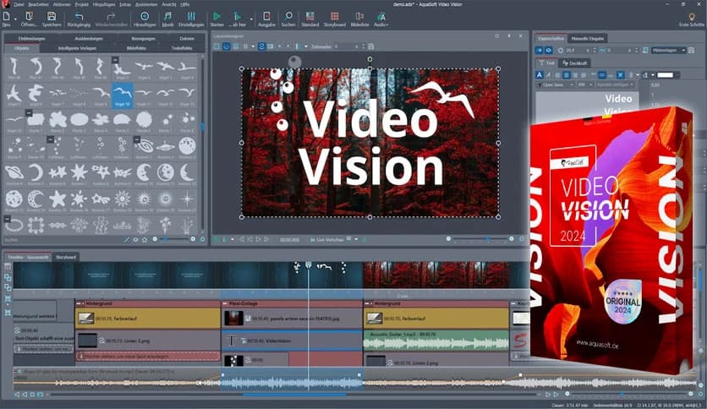This screenshot has width=707, height=409.
Task: Toggle the blue framed icon in text format row
Action: click(x=621, y=74)
